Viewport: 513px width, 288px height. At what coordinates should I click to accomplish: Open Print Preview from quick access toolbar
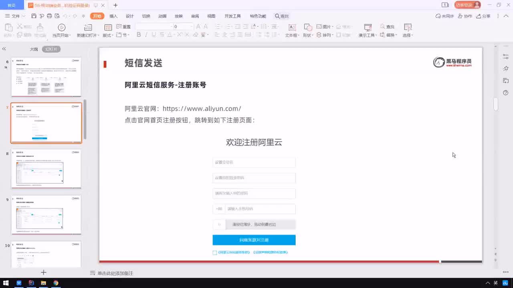57,16
